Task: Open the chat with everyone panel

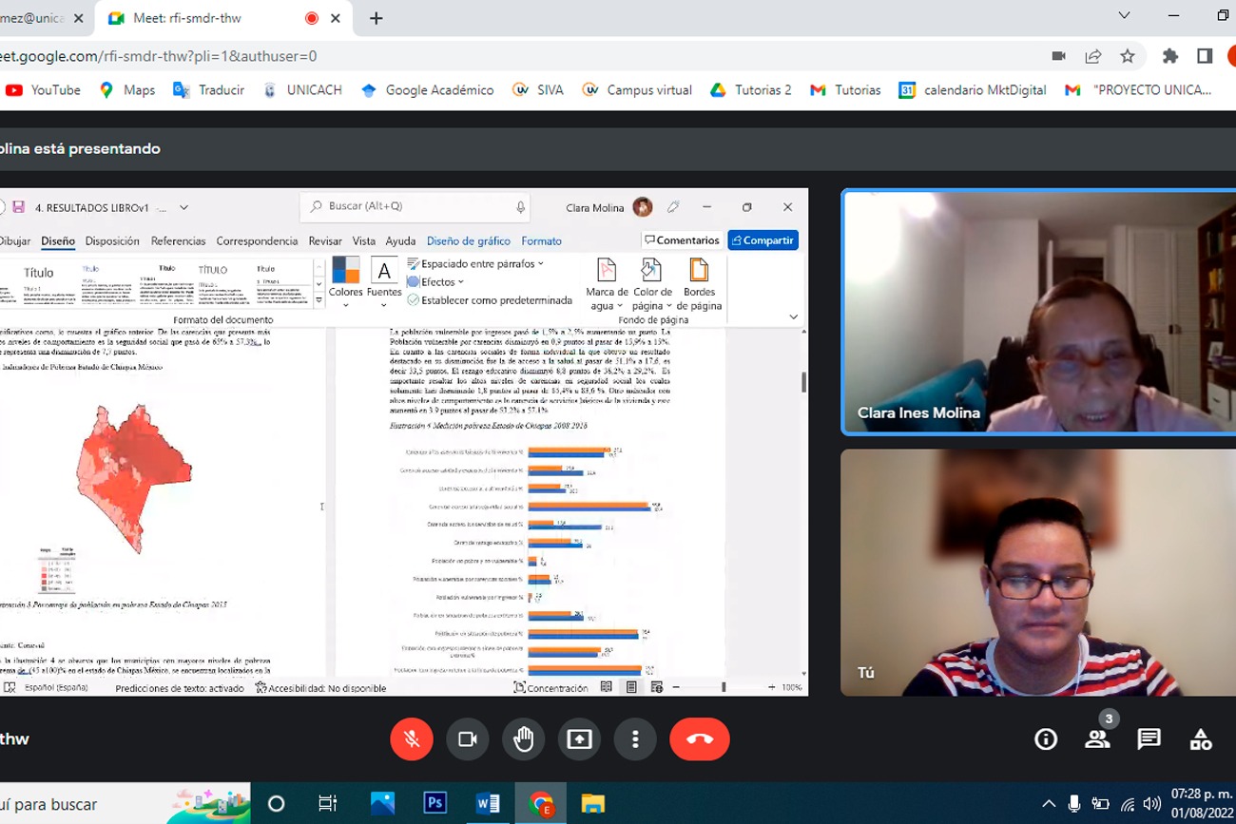Action: 1149,739
